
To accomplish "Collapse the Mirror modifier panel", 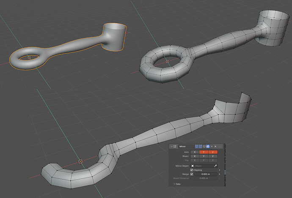I will click(171, 146).
